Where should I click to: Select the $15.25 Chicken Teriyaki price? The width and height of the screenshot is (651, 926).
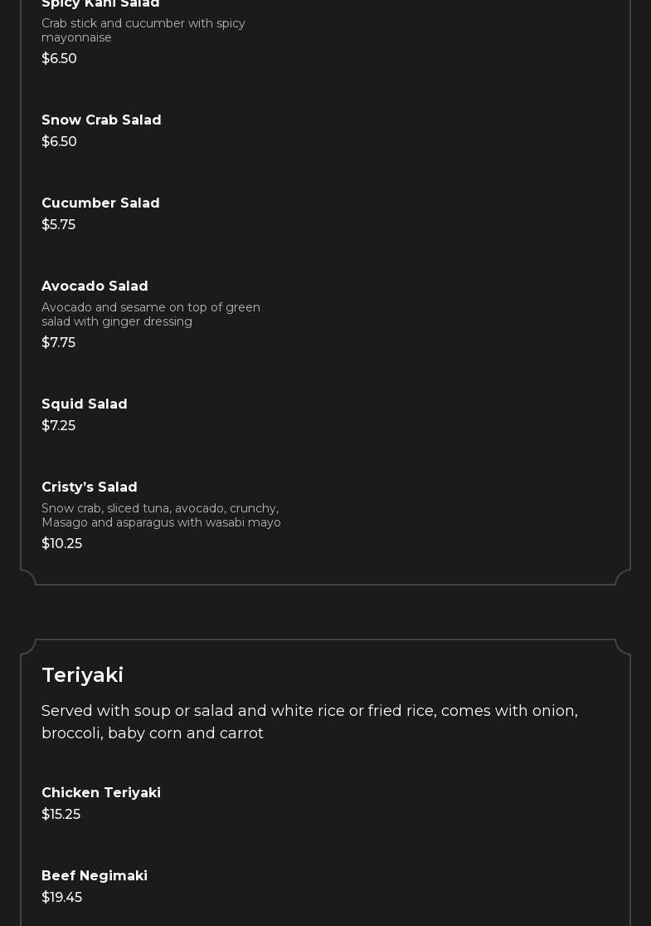61,815
